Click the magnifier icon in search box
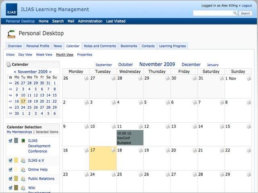The height and width of the screenshot is (193, 258). pyautogui.click(x=235, y=13)
